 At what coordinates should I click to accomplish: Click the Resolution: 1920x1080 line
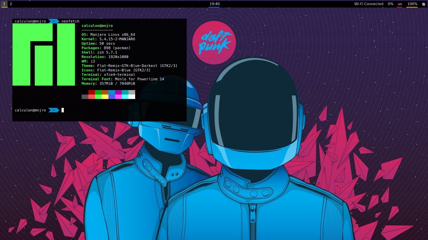(x=105, y=57)
